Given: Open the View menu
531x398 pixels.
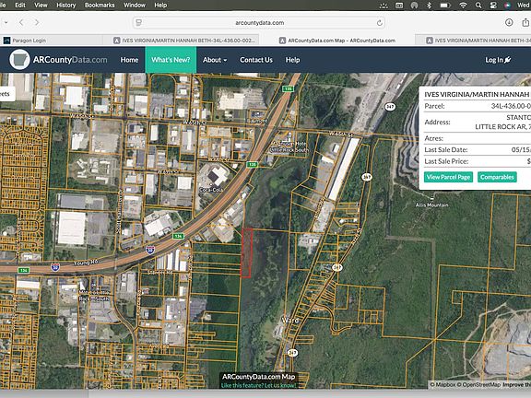Looking at the screenshot, I should tap(41, 6).
